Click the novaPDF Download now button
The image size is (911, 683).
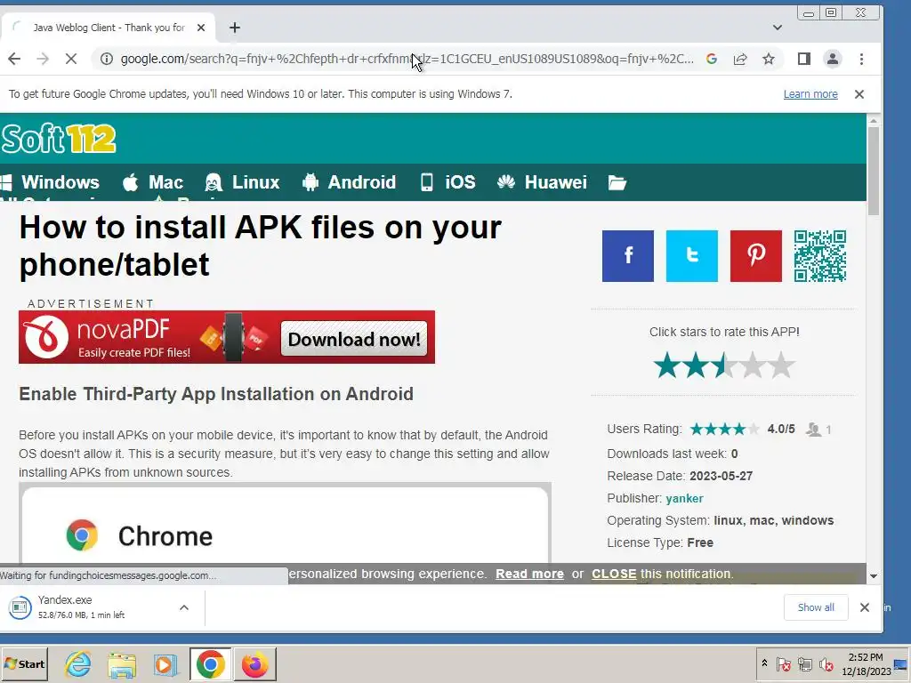(x=354, y=339)
